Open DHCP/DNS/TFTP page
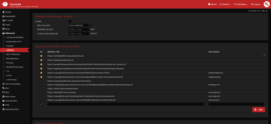This screenshot has width=271, height=124. click(x=14, y=42)
